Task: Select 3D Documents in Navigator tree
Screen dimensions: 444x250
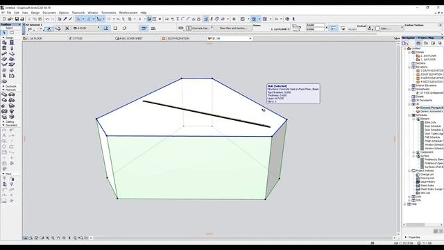Action: point(424,100)
